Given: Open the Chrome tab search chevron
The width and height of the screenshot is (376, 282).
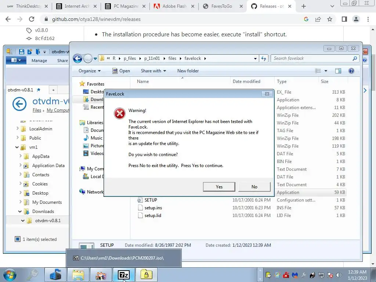Looking at the screenshot, I should coord(332,6).
